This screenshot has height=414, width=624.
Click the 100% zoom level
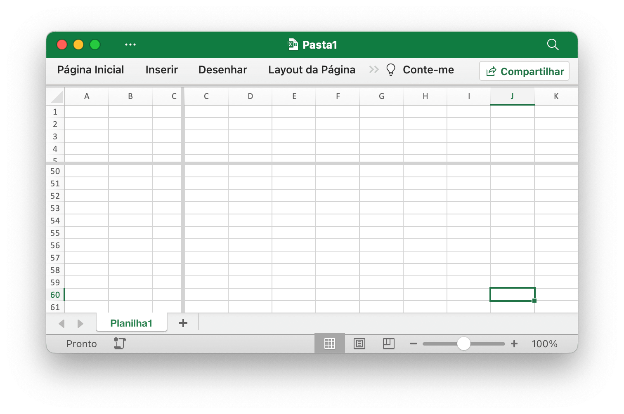point(544,343)
